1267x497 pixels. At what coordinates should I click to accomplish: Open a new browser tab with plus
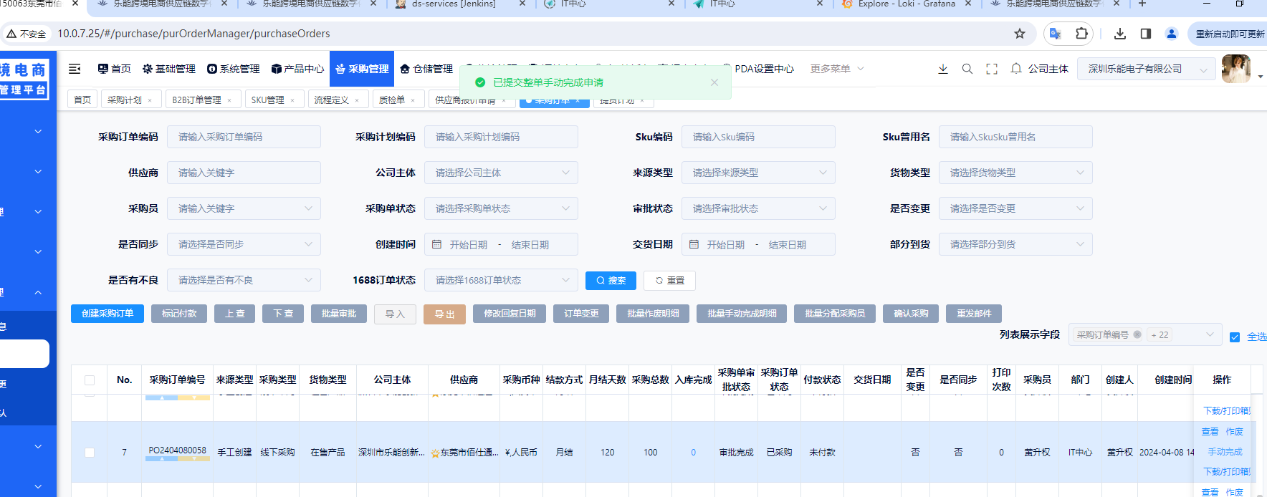[x=1142, y=4]
